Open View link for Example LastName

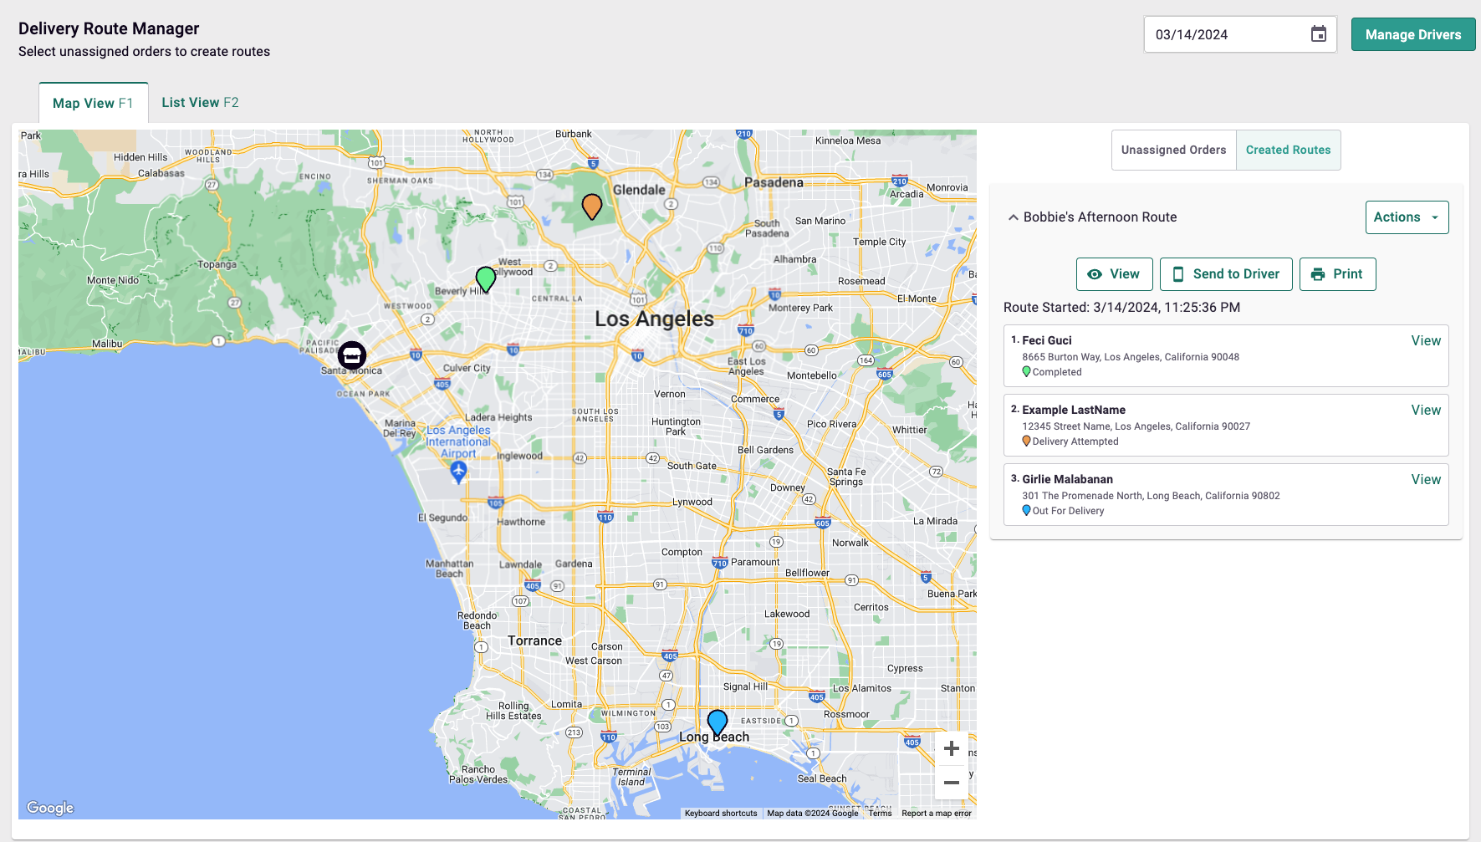click(1426, 410)
